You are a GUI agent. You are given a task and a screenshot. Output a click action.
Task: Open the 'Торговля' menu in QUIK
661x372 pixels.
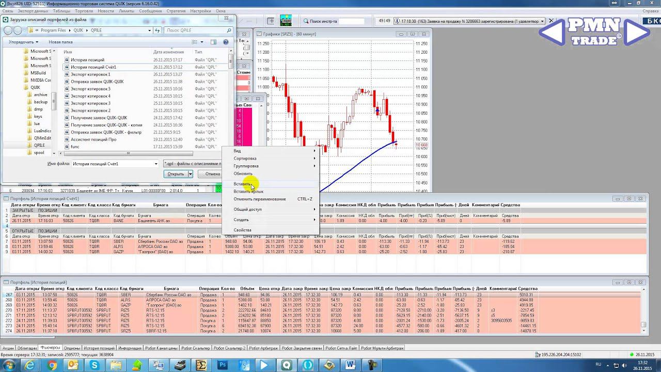tap(84, 11)
